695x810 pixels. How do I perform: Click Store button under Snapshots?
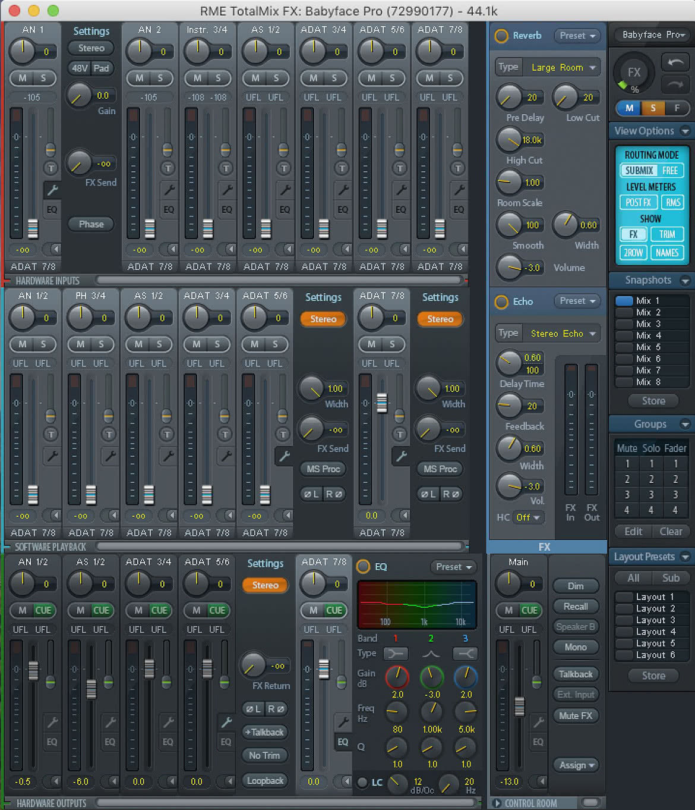click(653, 401)
